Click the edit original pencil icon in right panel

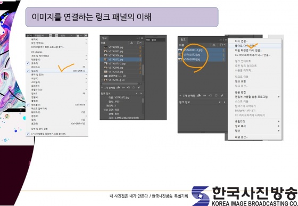[222, 96]
